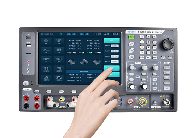
Task: Select the FM modulation waveform icon
Action: 59,41
